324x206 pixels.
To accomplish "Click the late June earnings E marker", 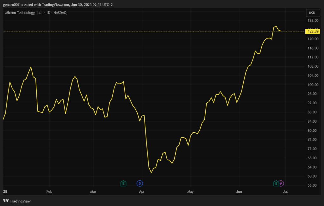I will point(276,183).
